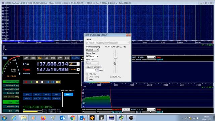
Task: Click the Frequency Correction input field
Action: point(91,70)
